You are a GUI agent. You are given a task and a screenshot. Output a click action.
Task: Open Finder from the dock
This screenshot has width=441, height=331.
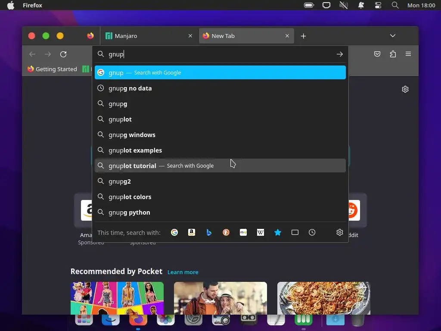point(111,320)
